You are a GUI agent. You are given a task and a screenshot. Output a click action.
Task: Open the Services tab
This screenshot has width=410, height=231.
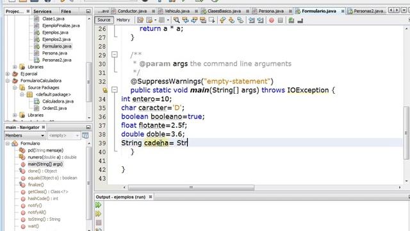[42, 12]
